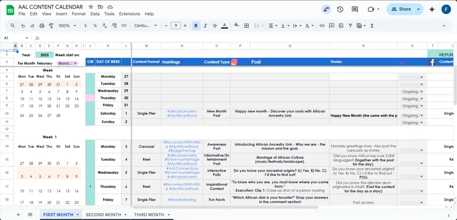The image size is (457, 220).
Task: Open the Ongoing status dropdown for Saturday 1
Action: click(412, 116)
